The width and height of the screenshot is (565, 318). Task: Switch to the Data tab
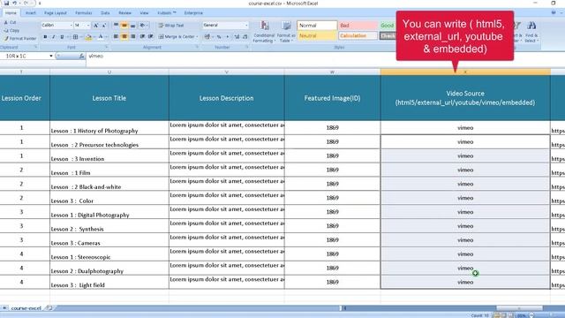click(x=105, y=13)
